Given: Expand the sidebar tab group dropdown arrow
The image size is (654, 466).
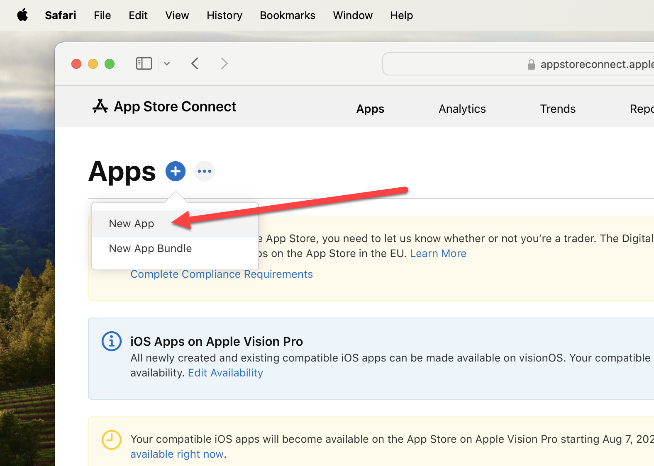Looking at the screenshot, I should [167, 63].
